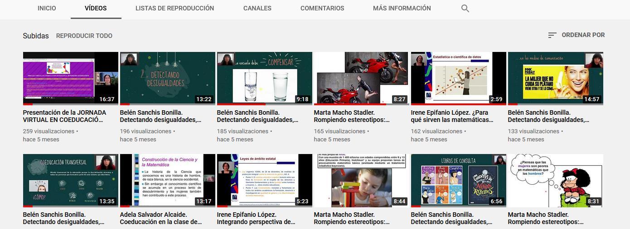Select the VÍDEOS tab
This screenshot has width=630, height=229.
(96, 8)
